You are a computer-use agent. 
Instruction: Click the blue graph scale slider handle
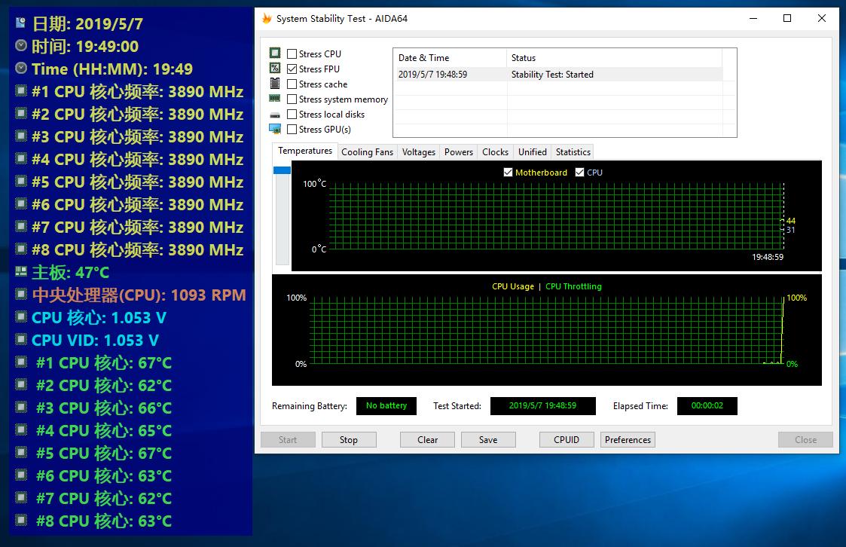pyautogui.click(x=283, y=170)
